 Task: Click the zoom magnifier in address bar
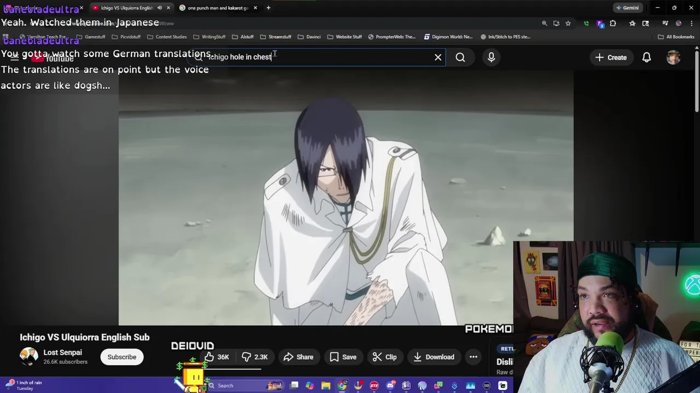[544, 23]
